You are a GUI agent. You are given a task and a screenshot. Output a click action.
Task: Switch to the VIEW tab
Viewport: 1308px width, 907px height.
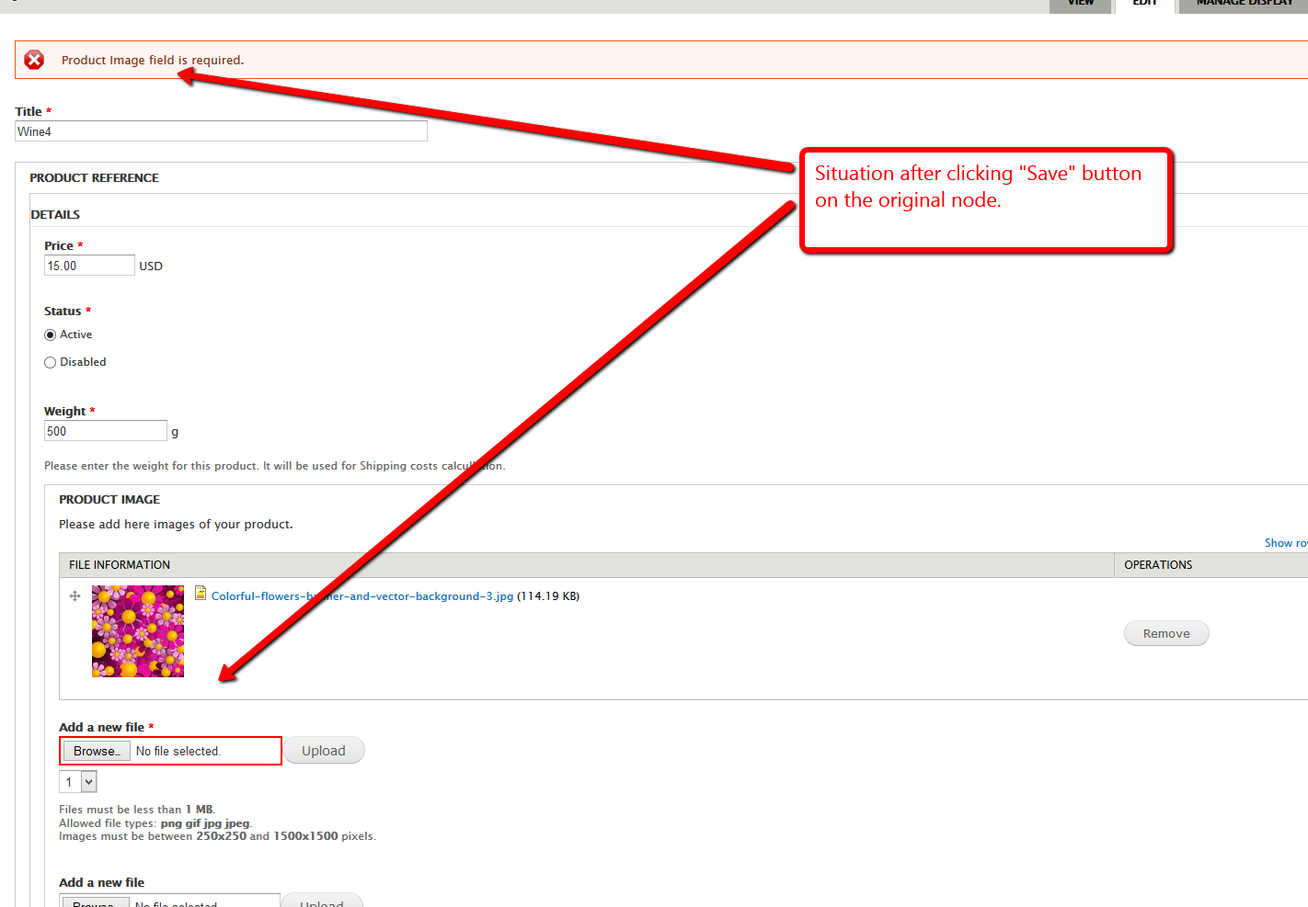point(1079,5)
